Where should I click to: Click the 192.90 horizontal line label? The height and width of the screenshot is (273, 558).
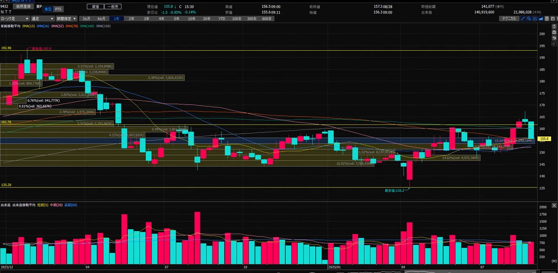click(x=6, y=48)
